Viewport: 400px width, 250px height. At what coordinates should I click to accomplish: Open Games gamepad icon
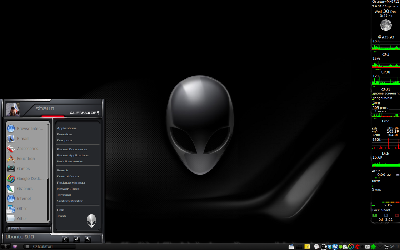(11, 169)
